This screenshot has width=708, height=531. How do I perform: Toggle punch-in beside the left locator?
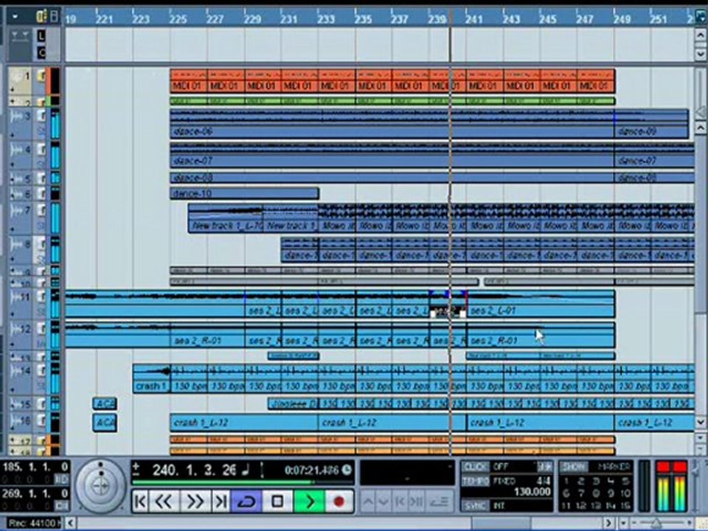(x=61, y=479)
